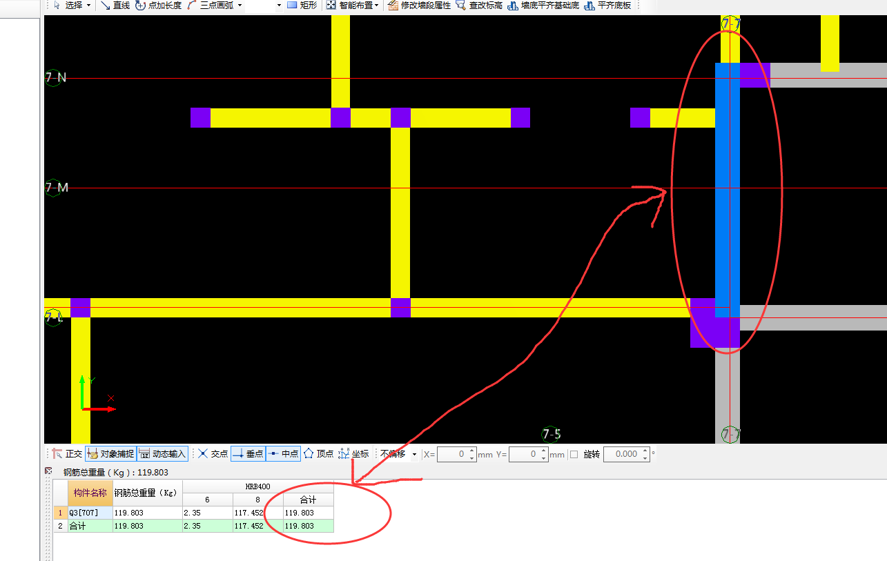Image resolution: width=887 pixels, height=561 pixels.
Task: Expand the 智能布置 dropdown arrow
Action: 377,5
